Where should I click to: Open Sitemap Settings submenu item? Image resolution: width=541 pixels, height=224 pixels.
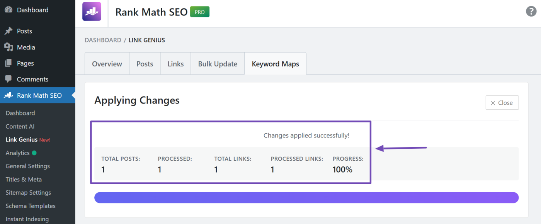[28, 193]
